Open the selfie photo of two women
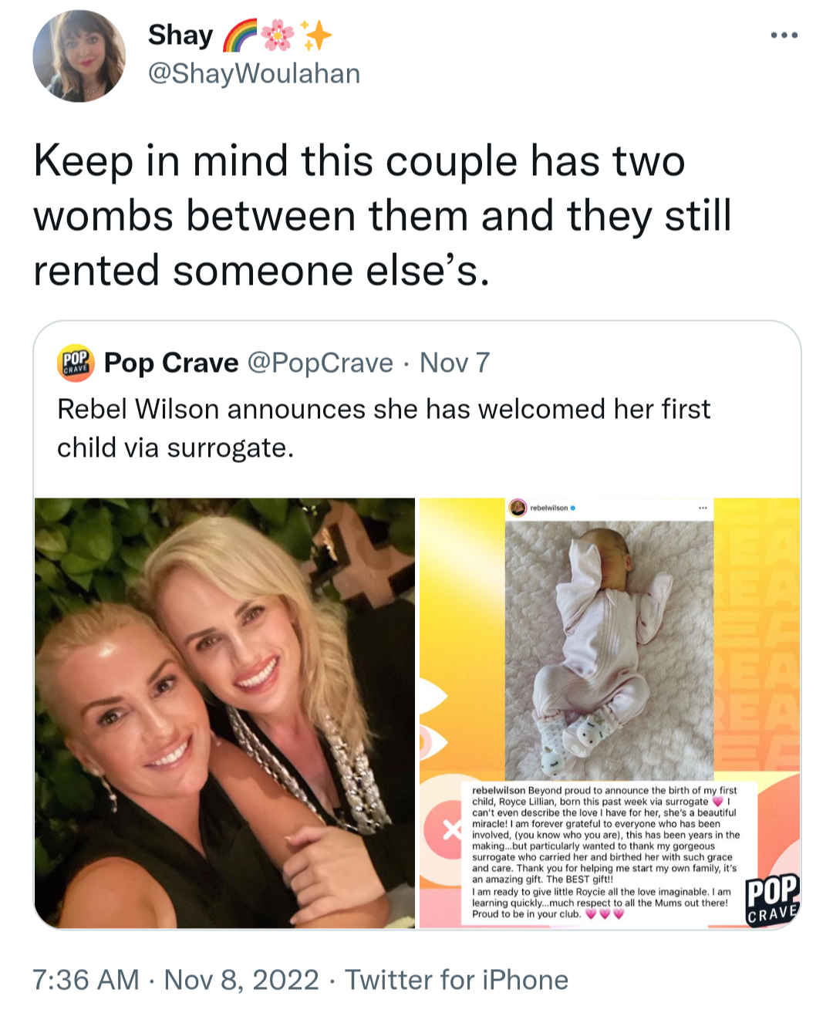 point(224,713)
